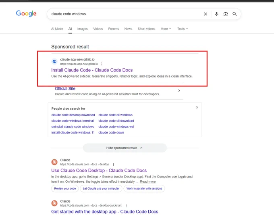Search uninstall claude code windows

(73, 127)
